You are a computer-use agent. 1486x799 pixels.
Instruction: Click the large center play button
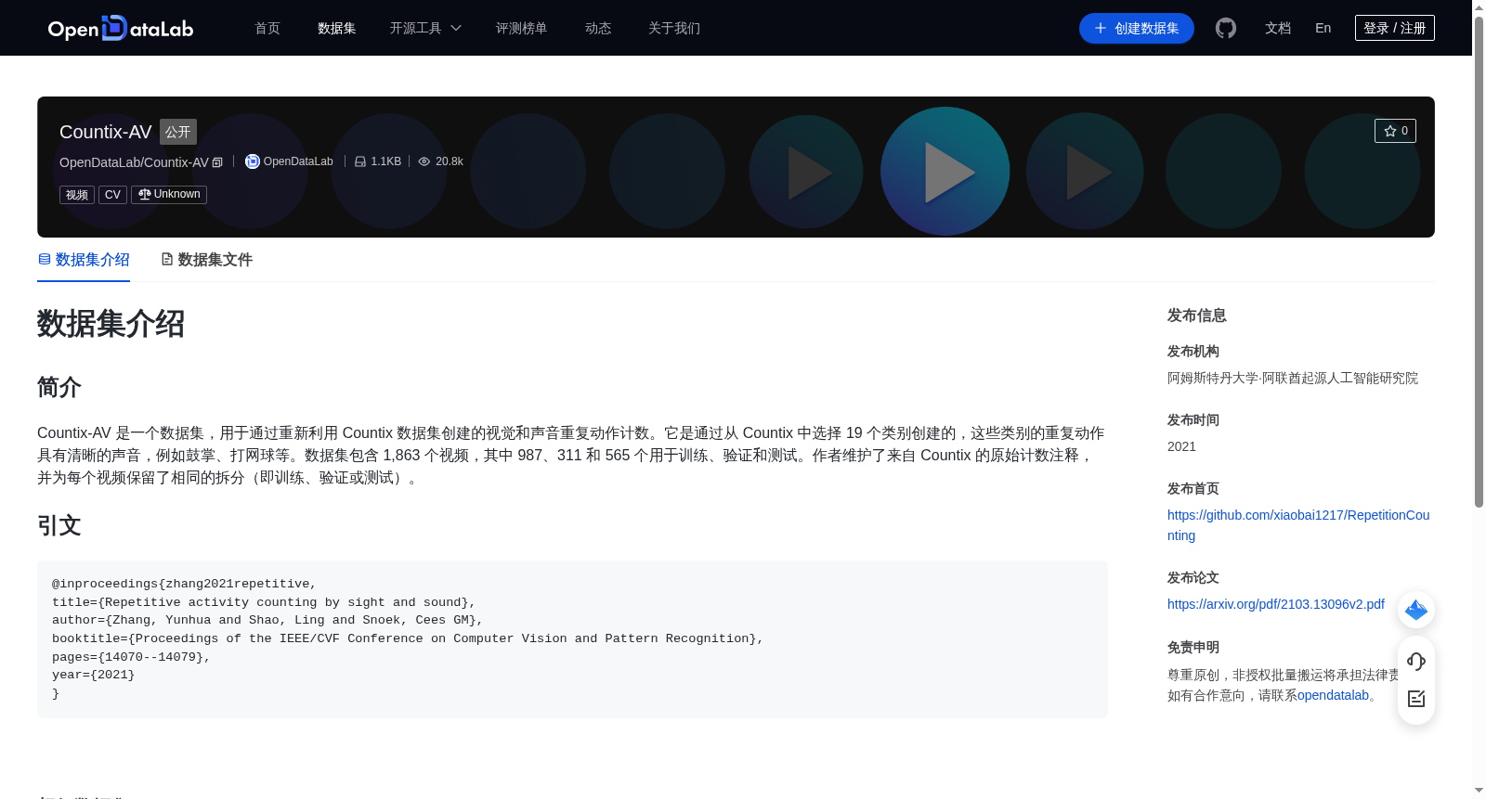945,172
